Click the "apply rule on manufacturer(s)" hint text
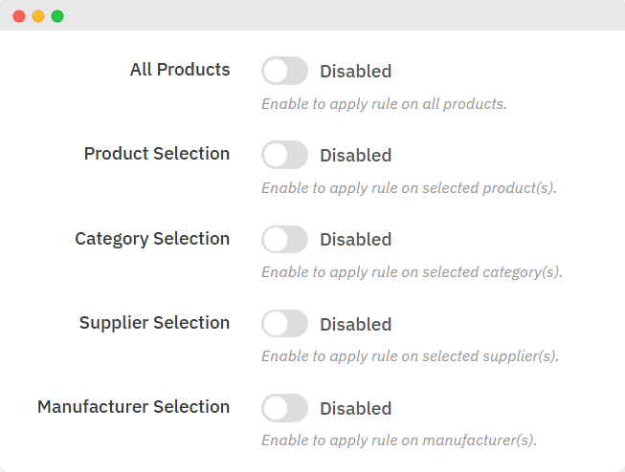 click(399, 440)
